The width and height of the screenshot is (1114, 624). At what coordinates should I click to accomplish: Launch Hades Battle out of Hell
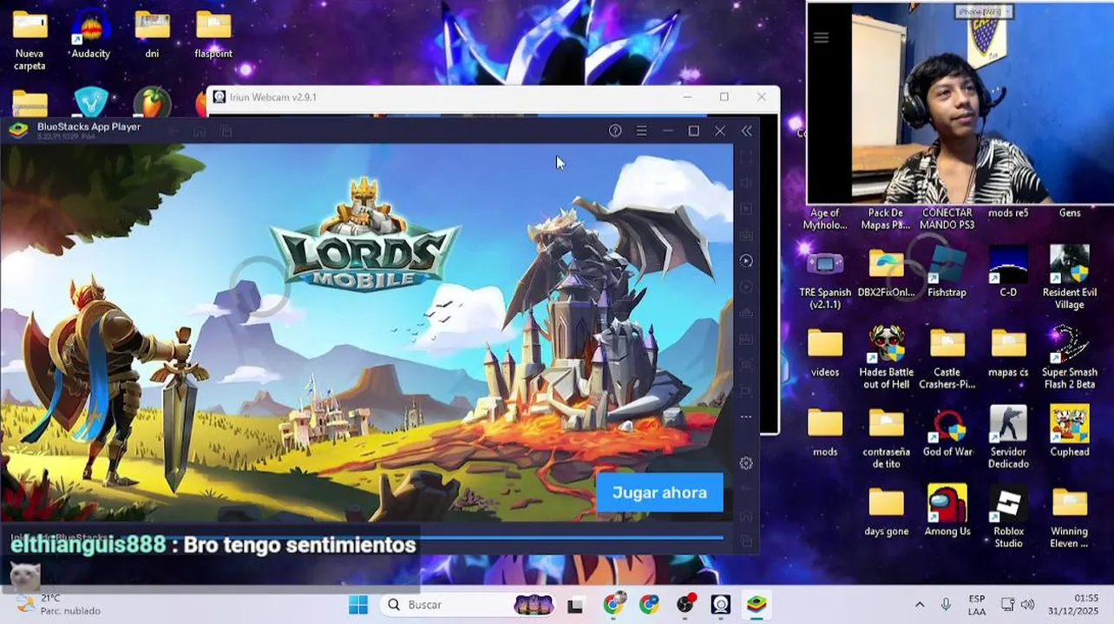[x=887, y=357]
